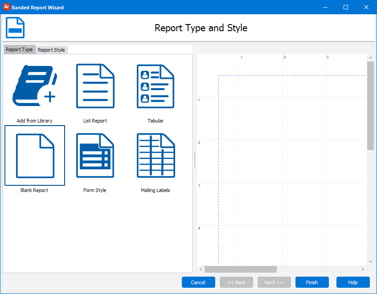Viewport: 377px width, 294px height.
Task: Click the Ar application icon in title bar
Action: (x=6, y=7)
